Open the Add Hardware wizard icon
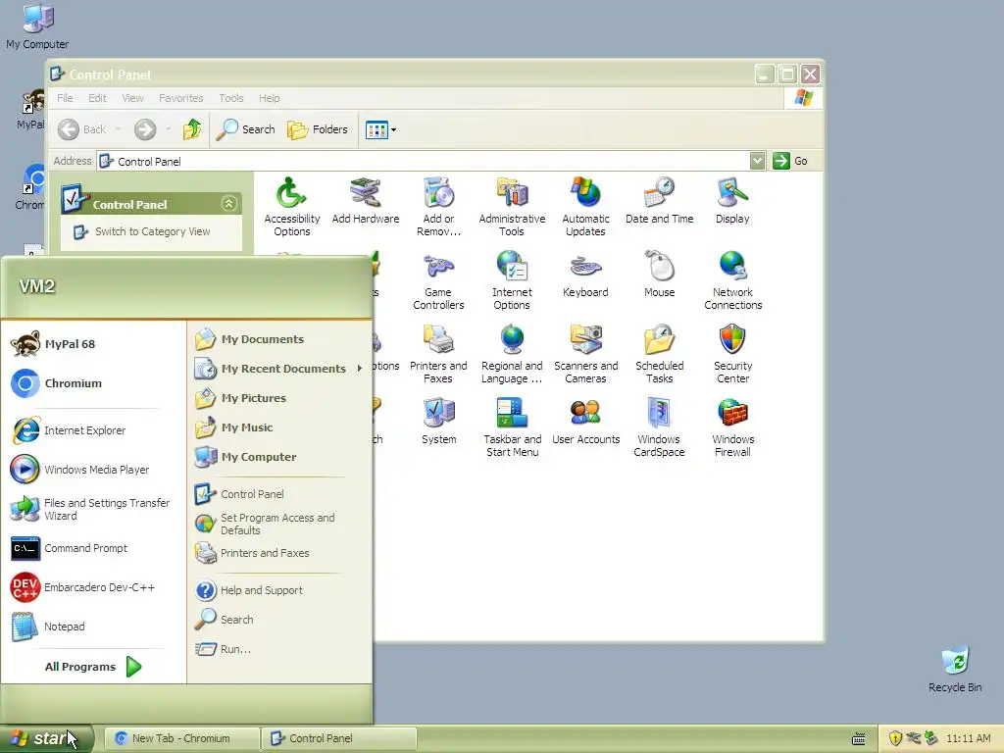 click(x=366, y=200)
